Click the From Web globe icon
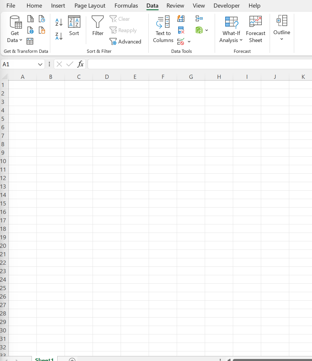The height and width of the screenshot is (361, 312). (x=30, y=30)
